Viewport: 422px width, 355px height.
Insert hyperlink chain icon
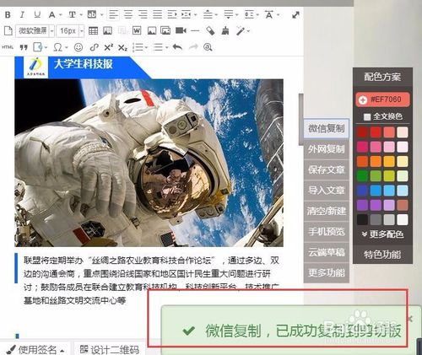tap(94, 47)
